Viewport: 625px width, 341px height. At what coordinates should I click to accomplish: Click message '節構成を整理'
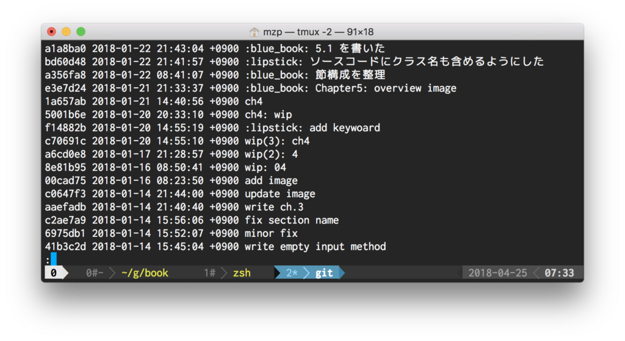350,75
